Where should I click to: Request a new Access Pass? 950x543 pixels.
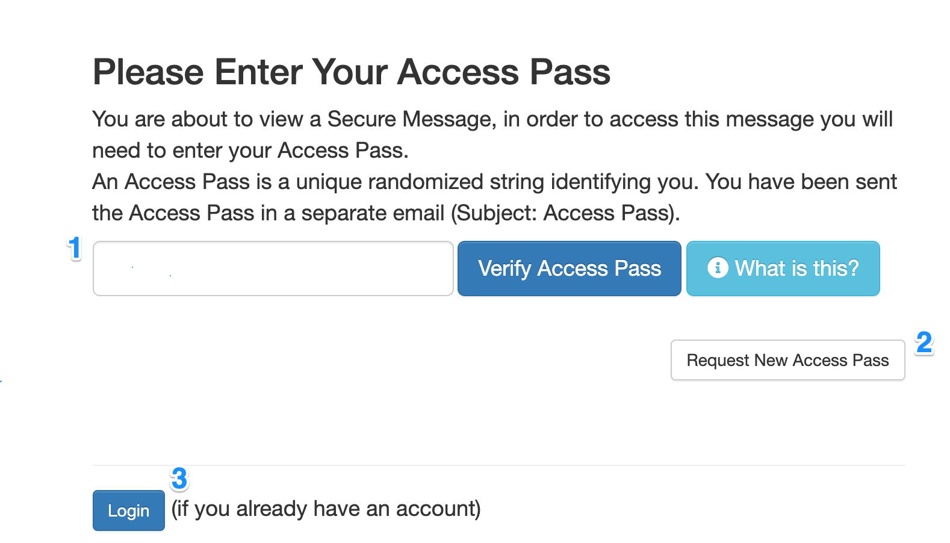tap(787, 360)
